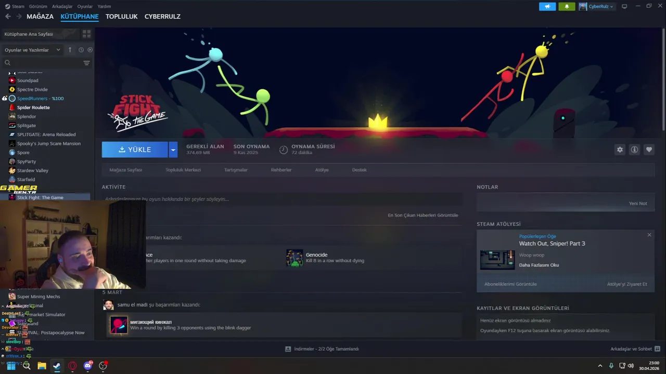
Task: Open the CyberRulz account dropdown
Action: coord(596,6)
